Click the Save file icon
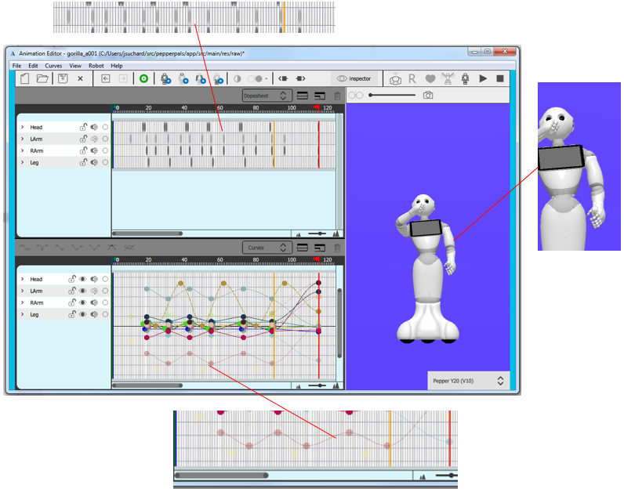624x492 pixels. 62,78
